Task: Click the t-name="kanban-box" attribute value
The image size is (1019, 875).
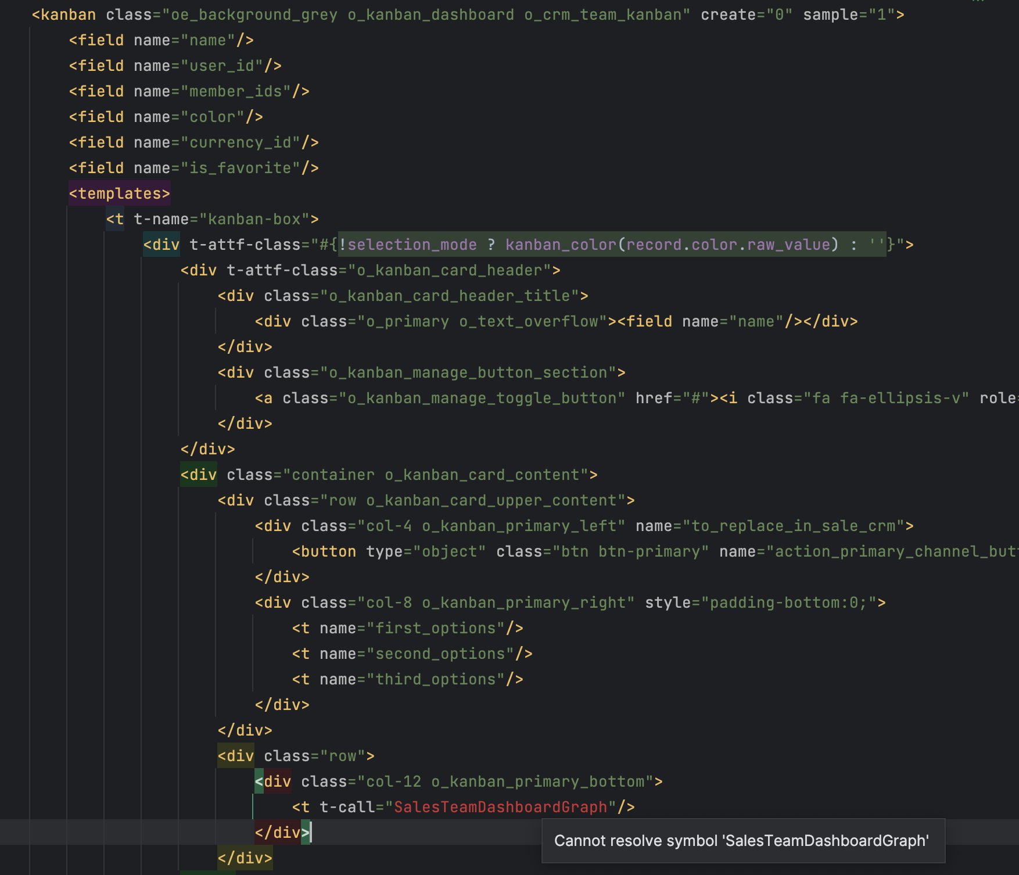Action: tap(254, 218)
